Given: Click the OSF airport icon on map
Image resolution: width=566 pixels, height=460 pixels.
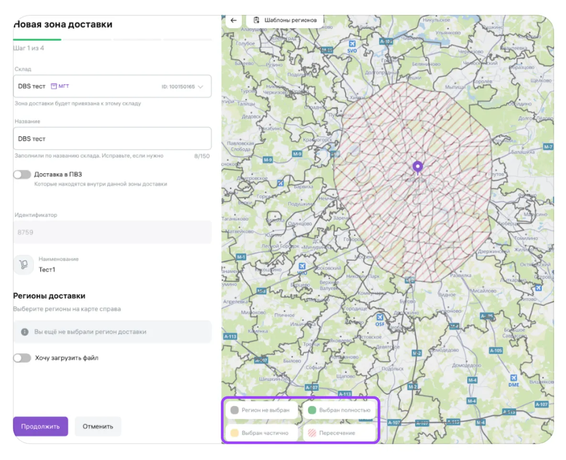Looking at the screenshot, I should (x=380, y=317).
